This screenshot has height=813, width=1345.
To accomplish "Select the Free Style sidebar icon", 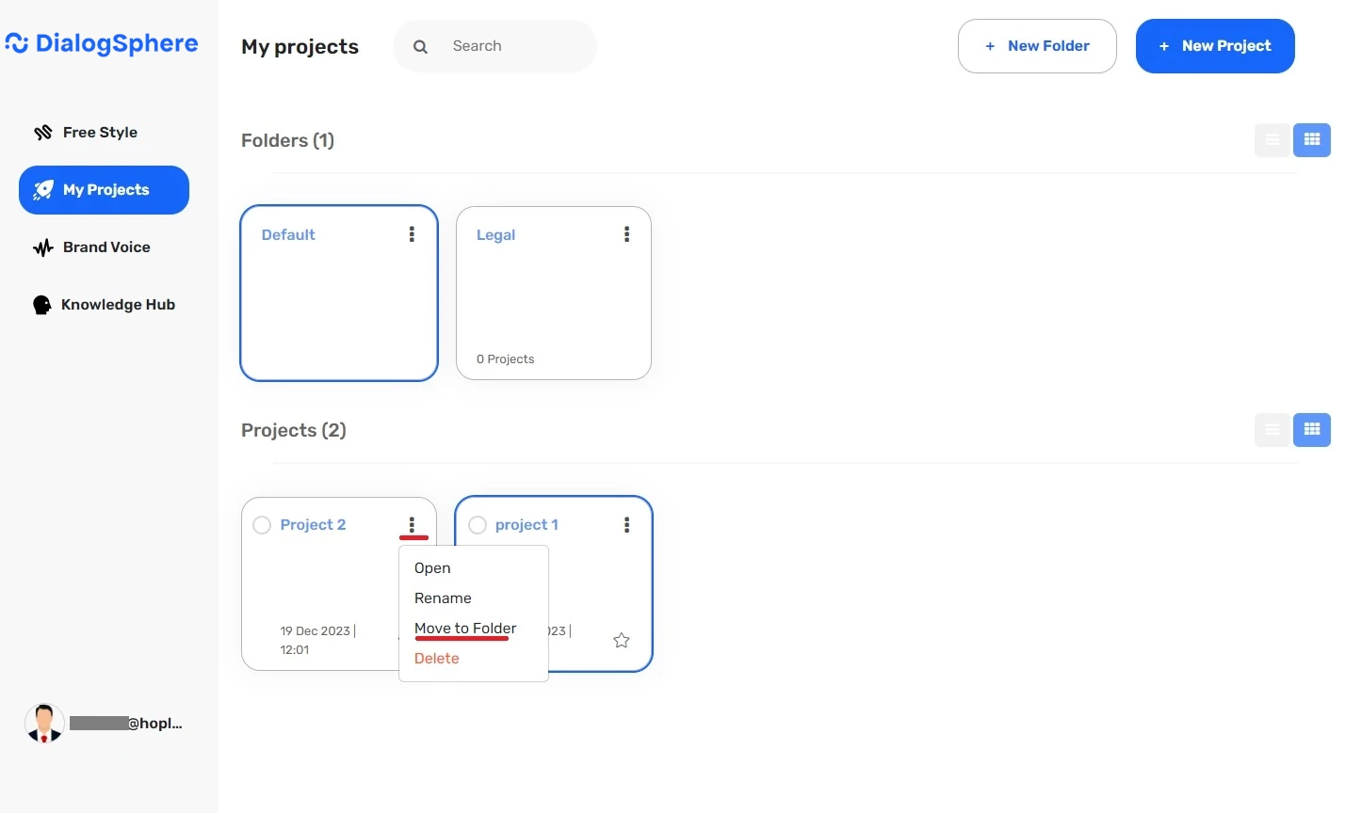I will coord(43,132).
